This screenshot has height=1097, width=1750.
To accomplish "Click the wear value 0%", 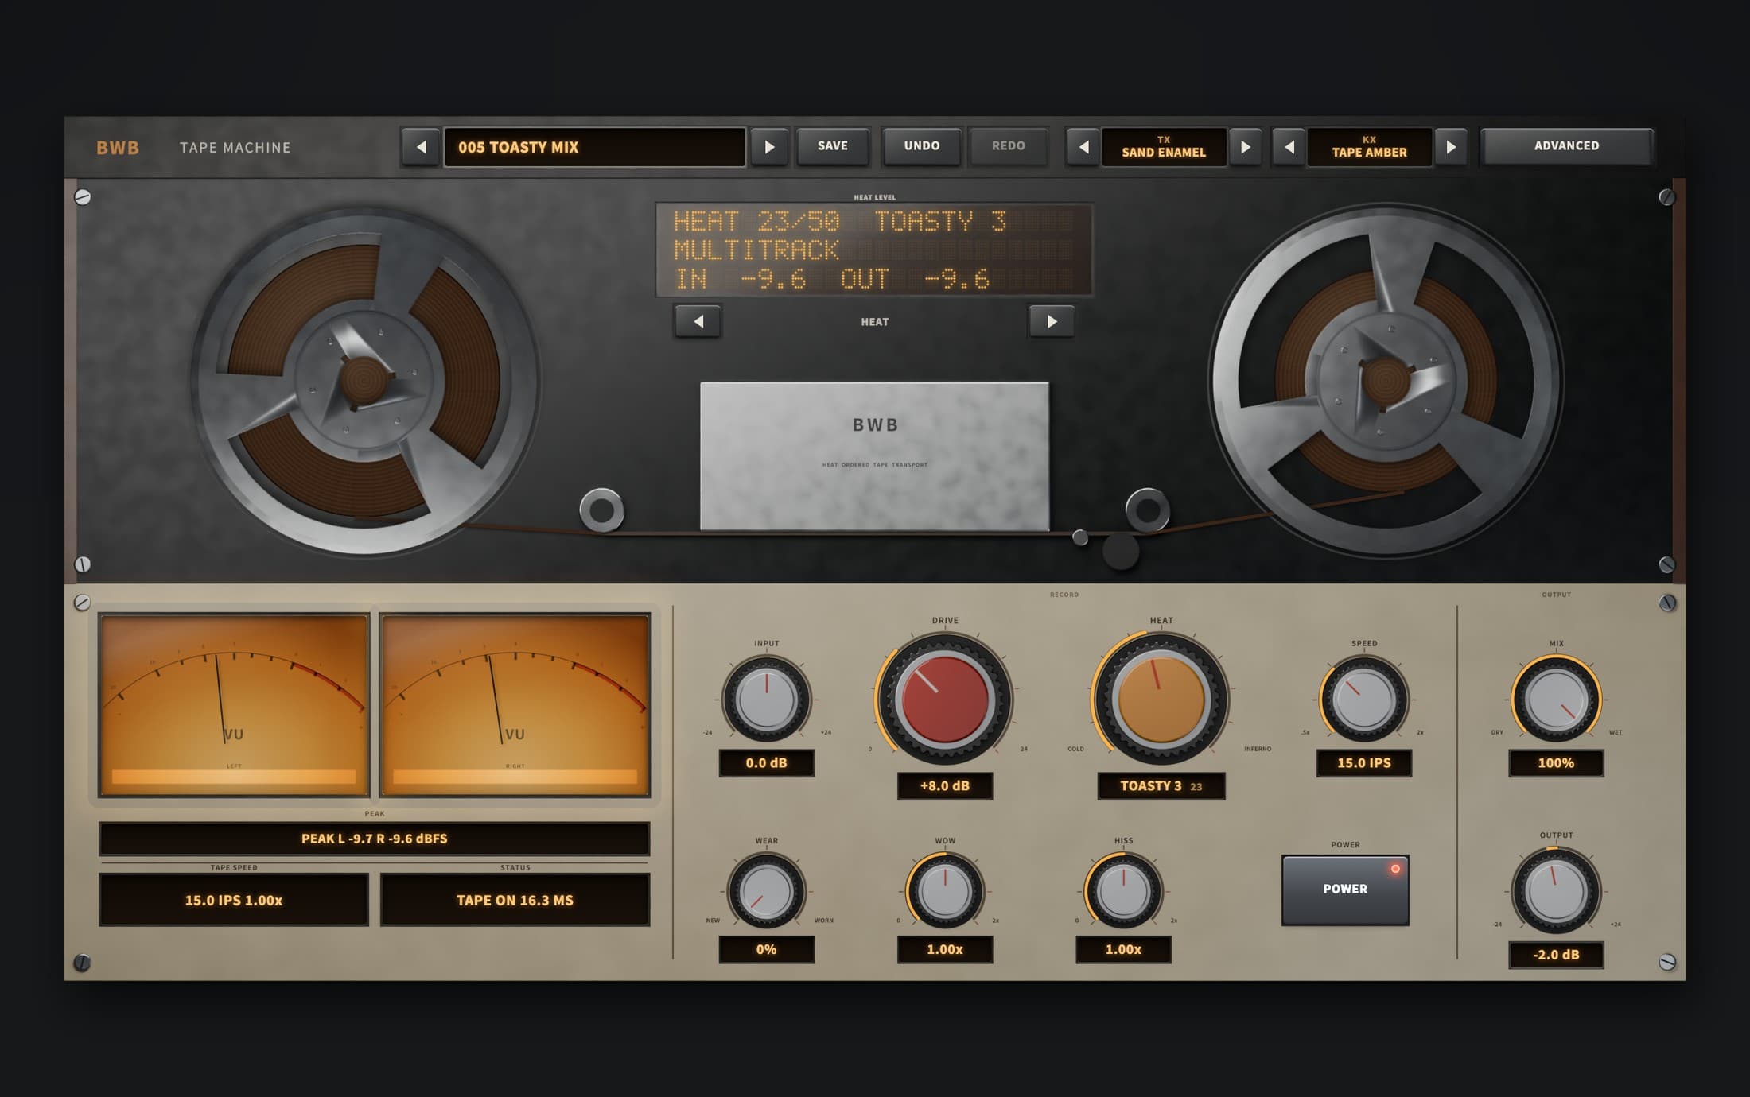I will (766, 950).
